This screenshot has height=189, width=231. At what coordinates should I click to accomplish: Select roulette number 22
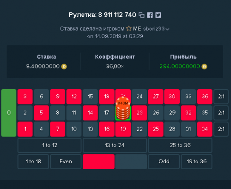pos(140,129)
